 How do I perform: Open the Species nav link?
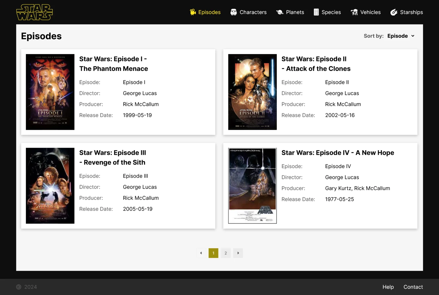pyautogui.click(x=327, y=12)
